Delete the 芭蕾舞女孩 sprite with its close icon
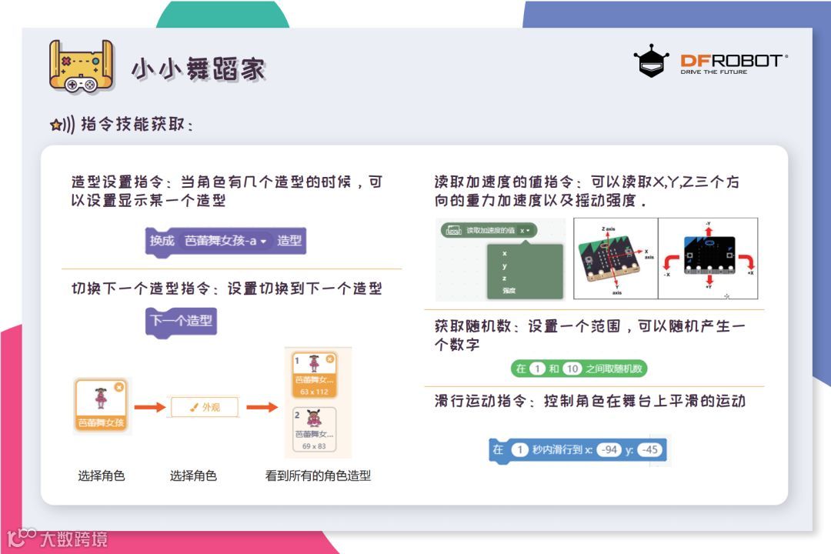The height and width of the screenshot is (554, 831). pos(119,387)
